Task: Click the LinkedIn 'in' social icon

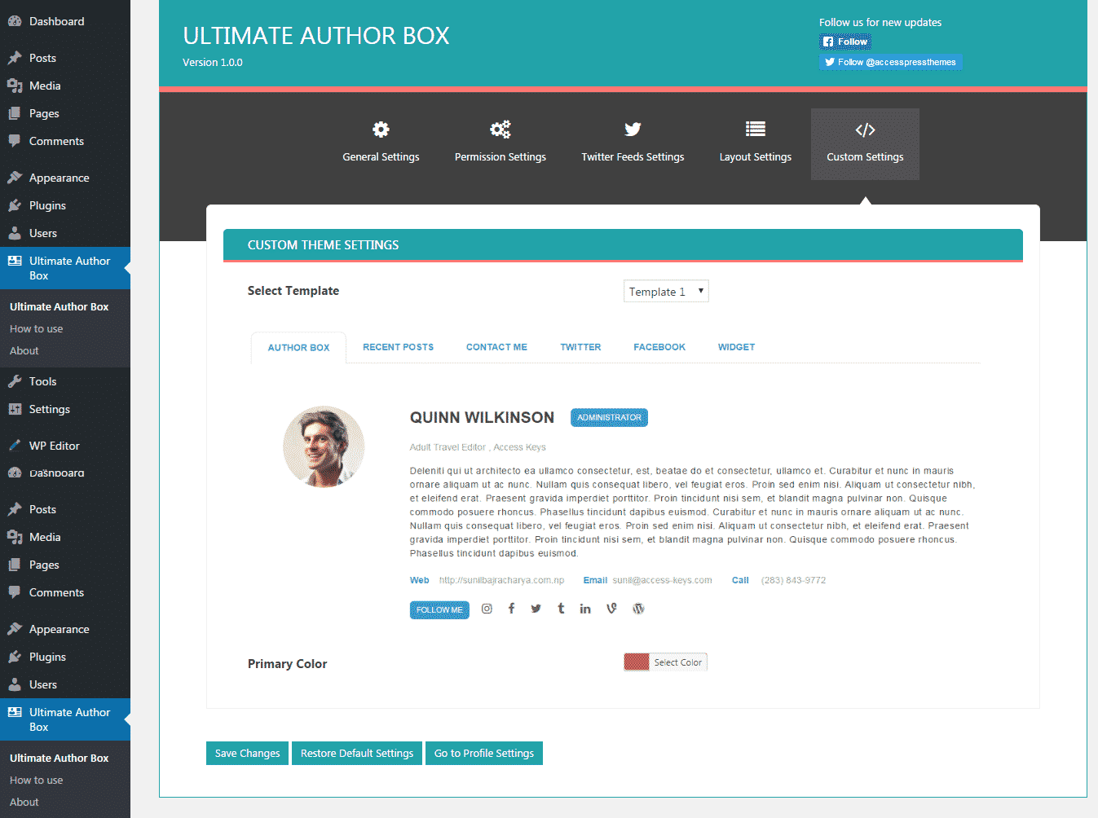Action: pyautogui.click(x=585, y=609)
